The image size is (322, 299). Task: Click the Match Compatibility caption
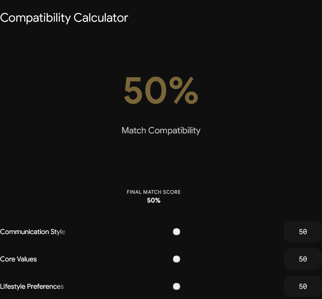pos(161,130)
